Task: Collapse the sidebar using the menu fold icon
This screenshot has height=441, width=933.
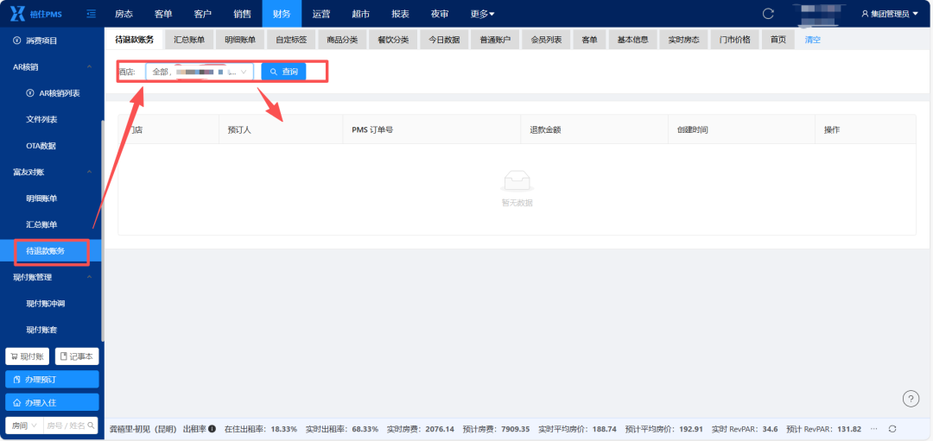Action: [x=91, y=13]
